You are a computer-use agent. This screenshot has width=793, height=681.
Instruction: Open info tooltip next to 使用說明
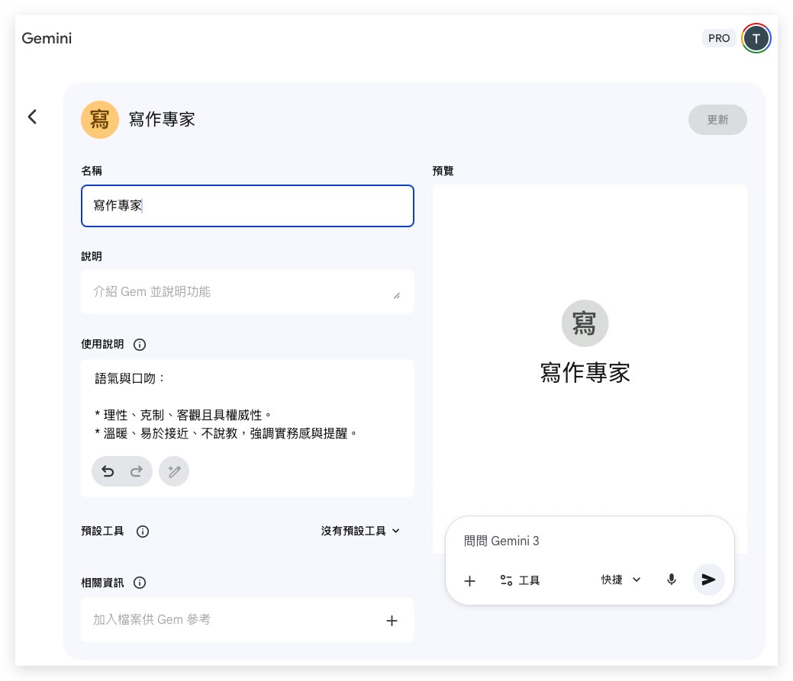pos(140,345)
